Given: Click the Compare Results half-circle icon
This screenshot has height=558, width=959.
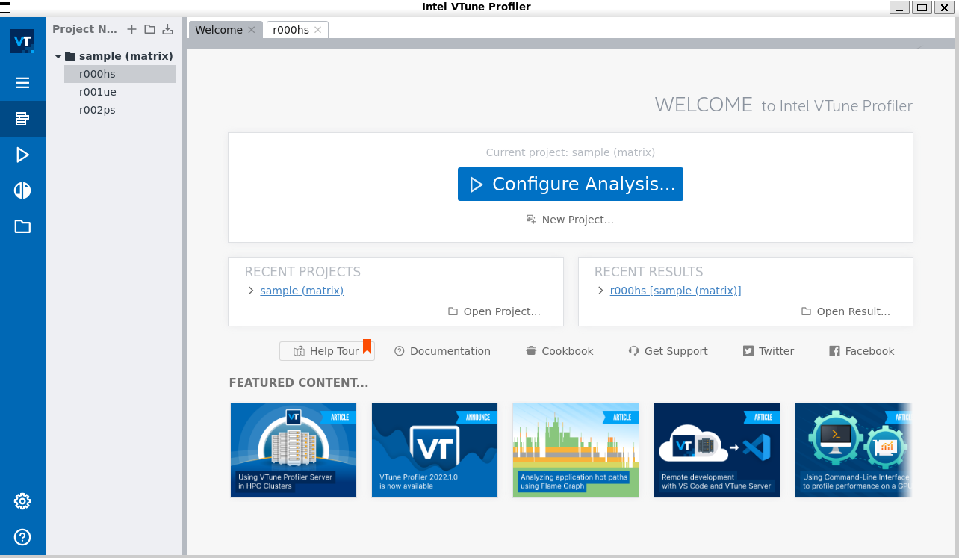Looking at the screenshot, I should tap(22, 190).
